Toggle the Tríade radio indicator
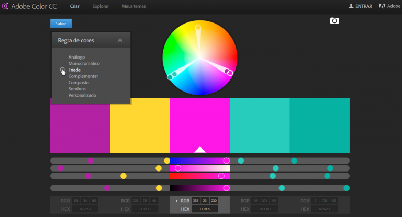Viewport: 402px width, 217px height. tap(62, 70)
